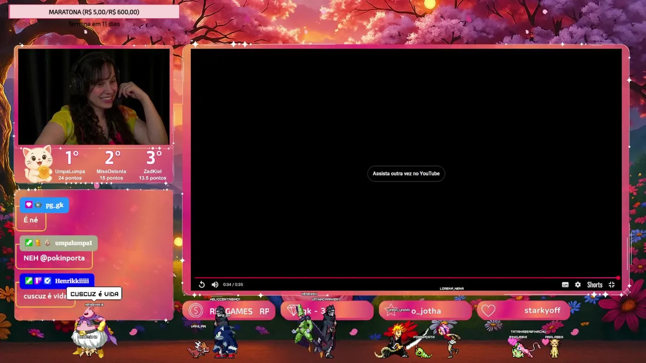Click the message 'NEH @pokinporta'

(54, 258)
